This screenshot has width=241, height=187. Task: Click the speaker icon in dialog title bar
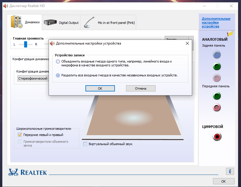coord(52,43)
